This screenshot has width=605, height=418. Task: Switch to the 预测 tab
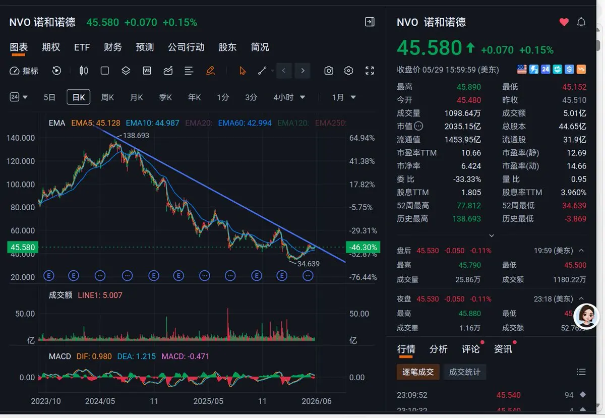(x=145, y=47)
